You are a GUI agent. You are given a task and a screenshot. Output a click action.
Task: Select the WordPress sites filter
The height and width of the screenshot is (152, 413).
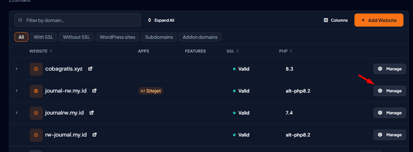click(x=117, y=37)
